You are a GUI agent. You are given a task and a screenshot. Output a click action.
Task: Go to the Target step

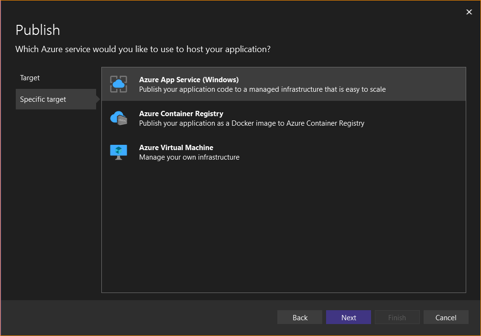pyautogui.click(x=30, y=78)
